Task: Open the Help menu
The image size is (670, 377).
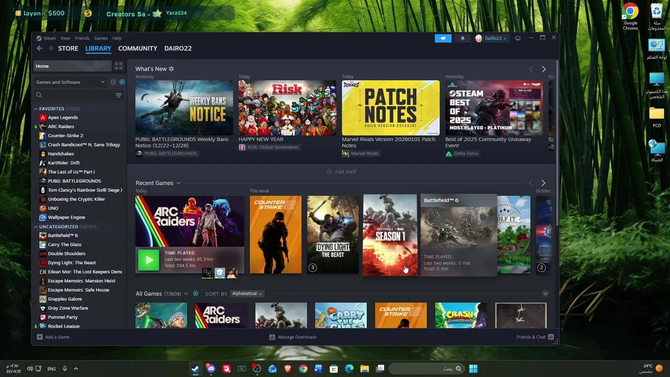Action: [x=117, y=38]
